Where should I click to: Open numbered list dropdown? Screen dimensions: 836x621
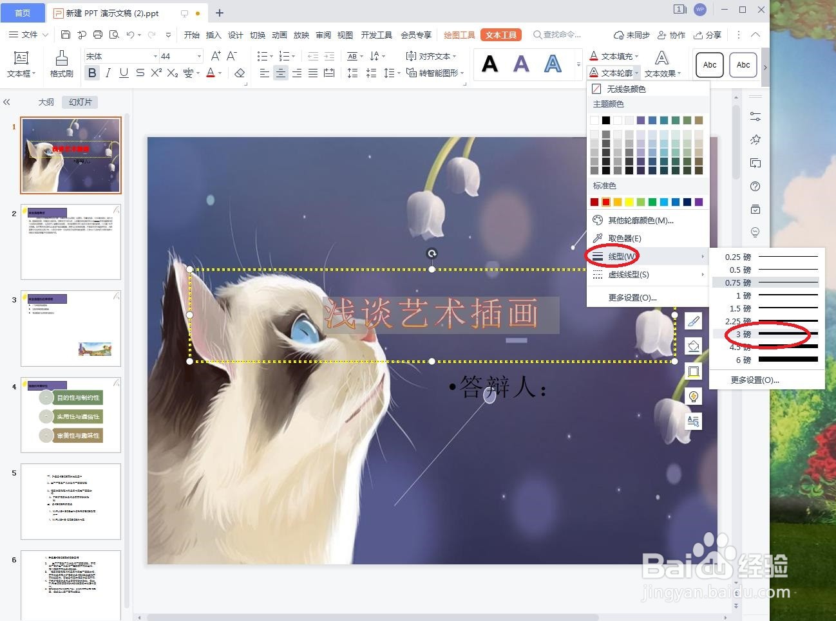287,56
